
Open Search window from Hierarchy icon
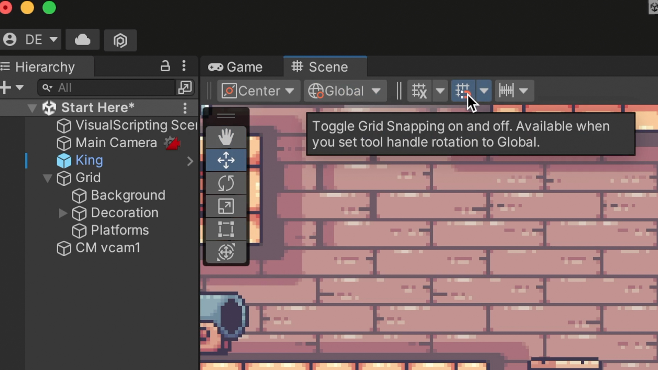pos(185,87)
